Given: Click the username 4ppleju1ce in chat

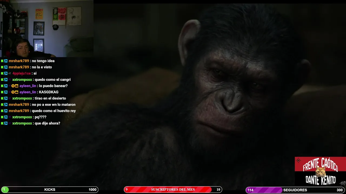Looking at the screenshot, I should click(x=21, y=73).
